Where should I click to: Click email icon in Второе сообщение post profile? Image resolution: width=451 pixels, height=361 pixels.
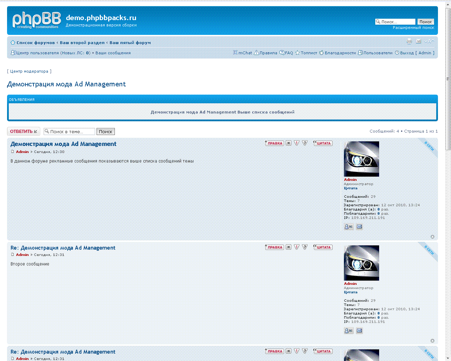[x=359, y=331]
